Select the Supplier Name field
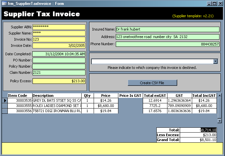 tap(59, 33)
